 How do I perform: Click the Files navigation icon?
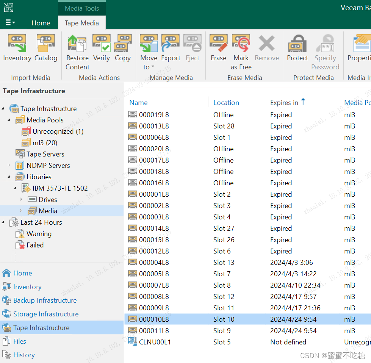coord(6,341)
